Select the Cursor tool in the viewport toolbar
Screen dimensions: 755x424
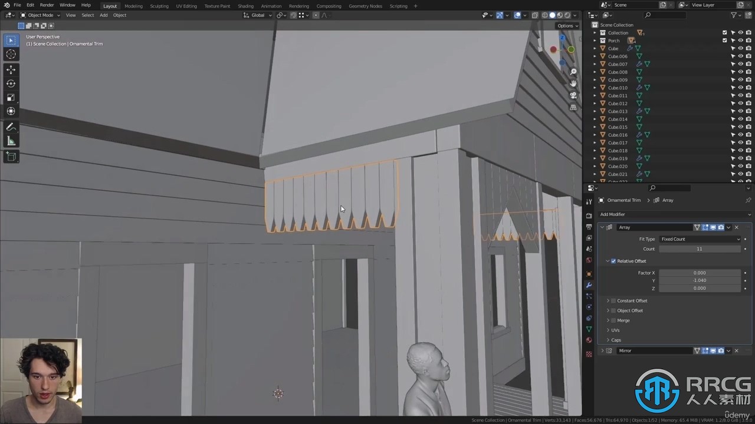coord(11,54)
